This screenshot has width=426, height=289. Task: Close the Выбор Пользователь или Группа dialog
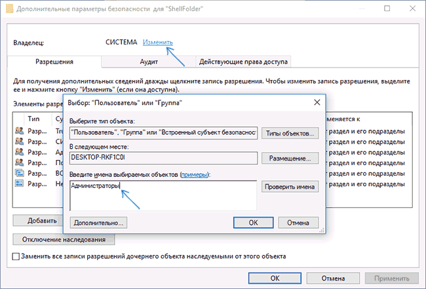(x=317, y=102)
